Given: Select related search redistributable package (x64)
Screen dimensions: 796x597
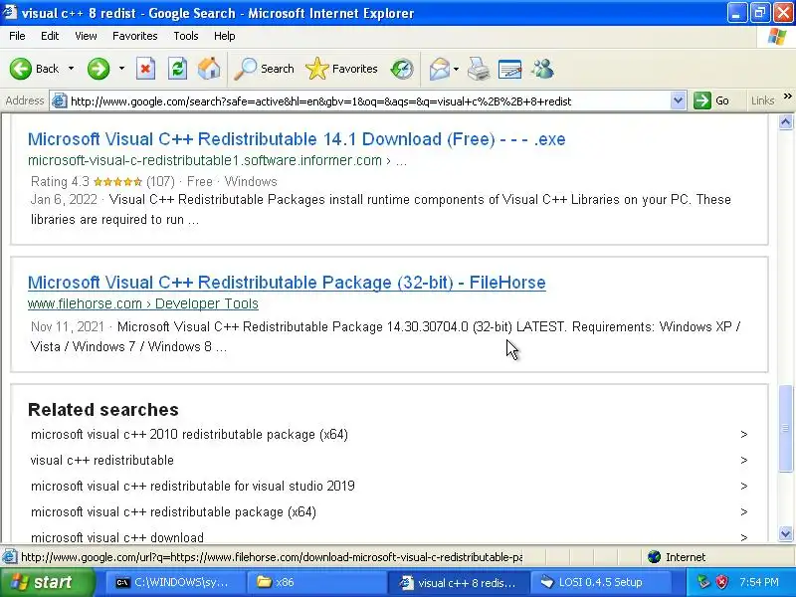Looking at the screenshot, I should point(173,512).
